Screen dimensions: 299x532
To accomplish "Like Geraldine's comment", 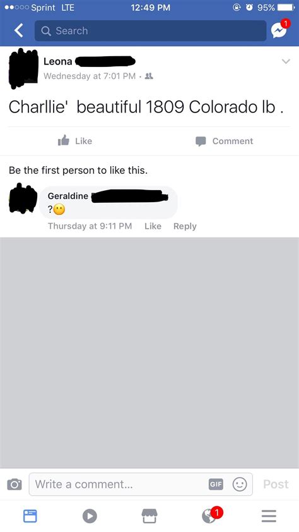I will [x=153, y=226].
